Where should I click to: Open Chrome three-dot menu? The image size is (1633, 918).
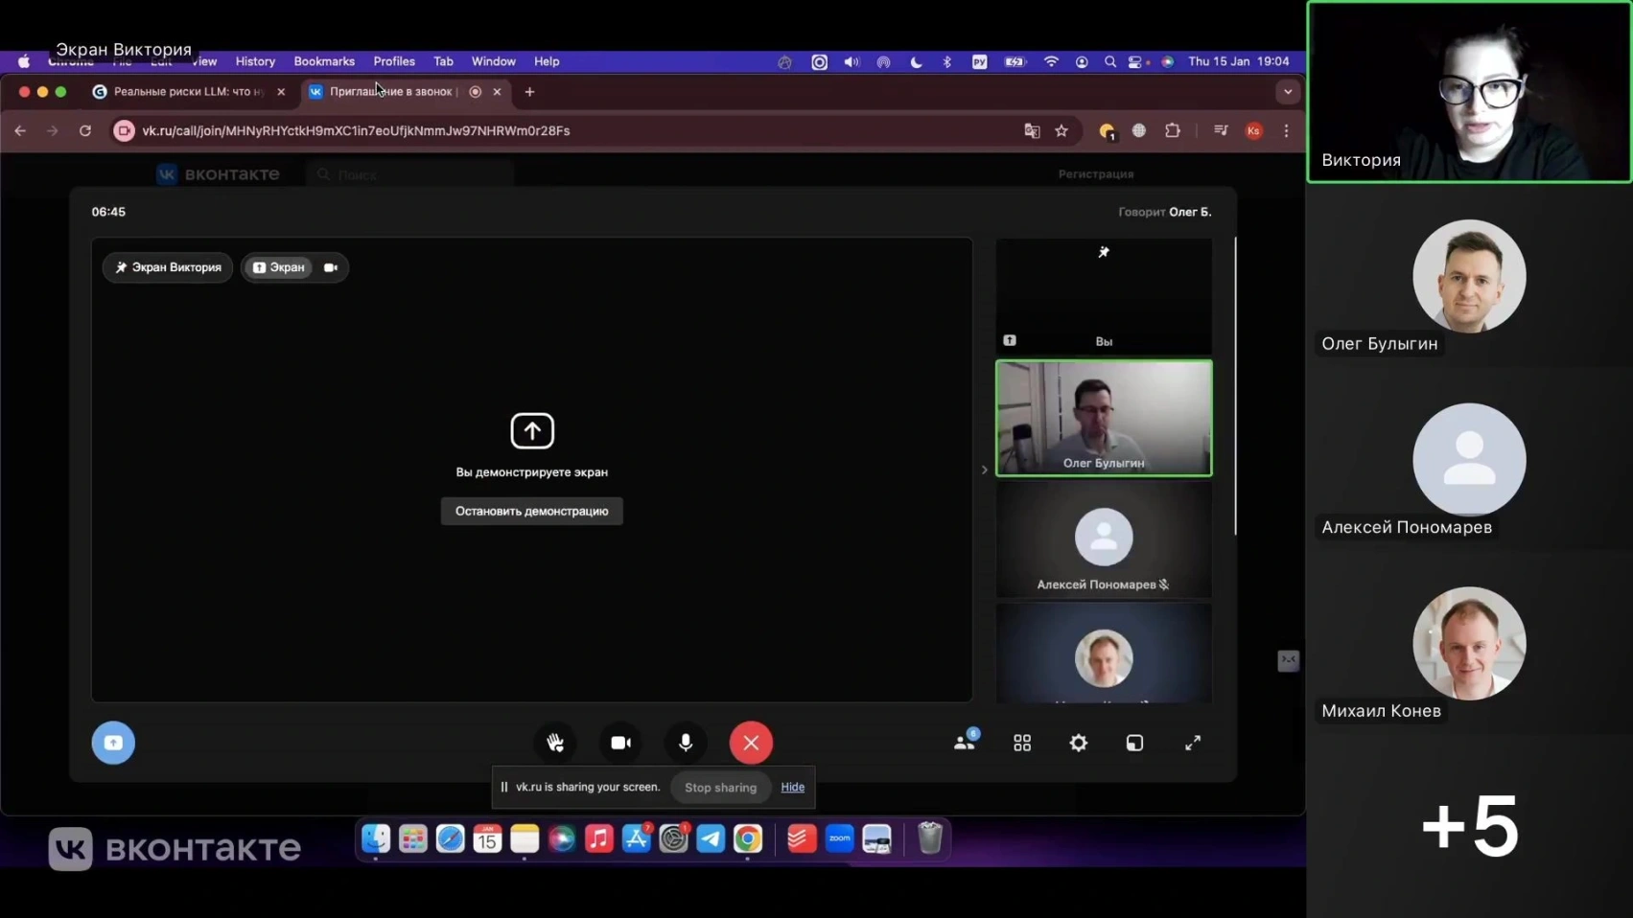coord(1287,130)
